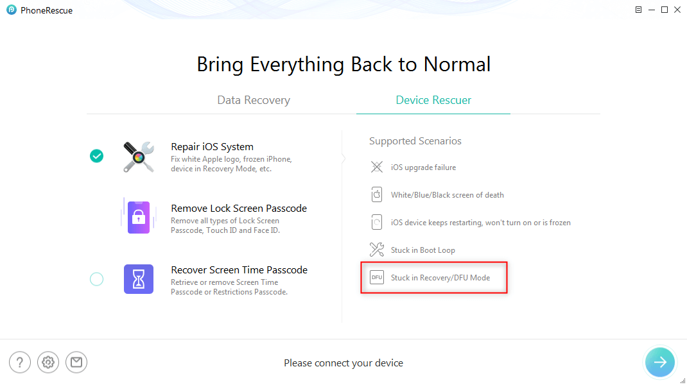Click Stuck in Recovery/DFU Mode text
This screenshot has width=687, height=385.
click(440, 278)
